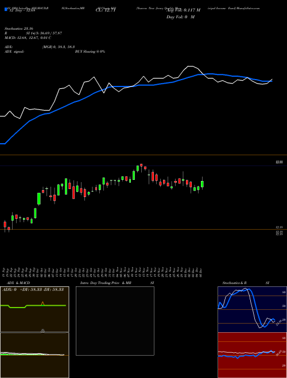
Task: Click the 'CL: 12.71' closing price text
Action: point(106,10)
